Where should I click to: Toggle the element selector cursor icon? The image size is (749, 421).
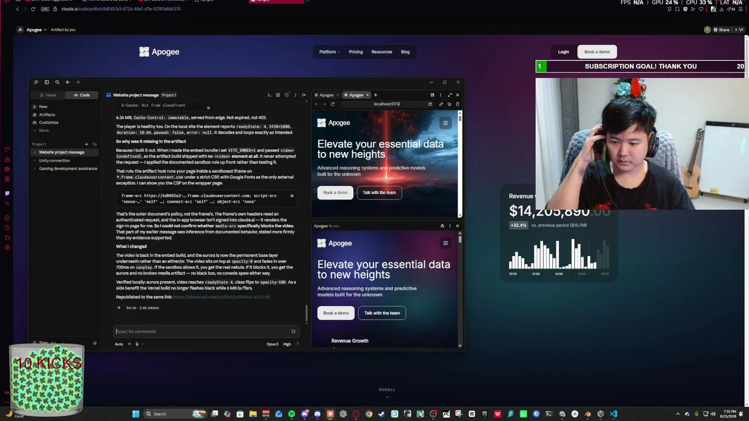[449, 104]
